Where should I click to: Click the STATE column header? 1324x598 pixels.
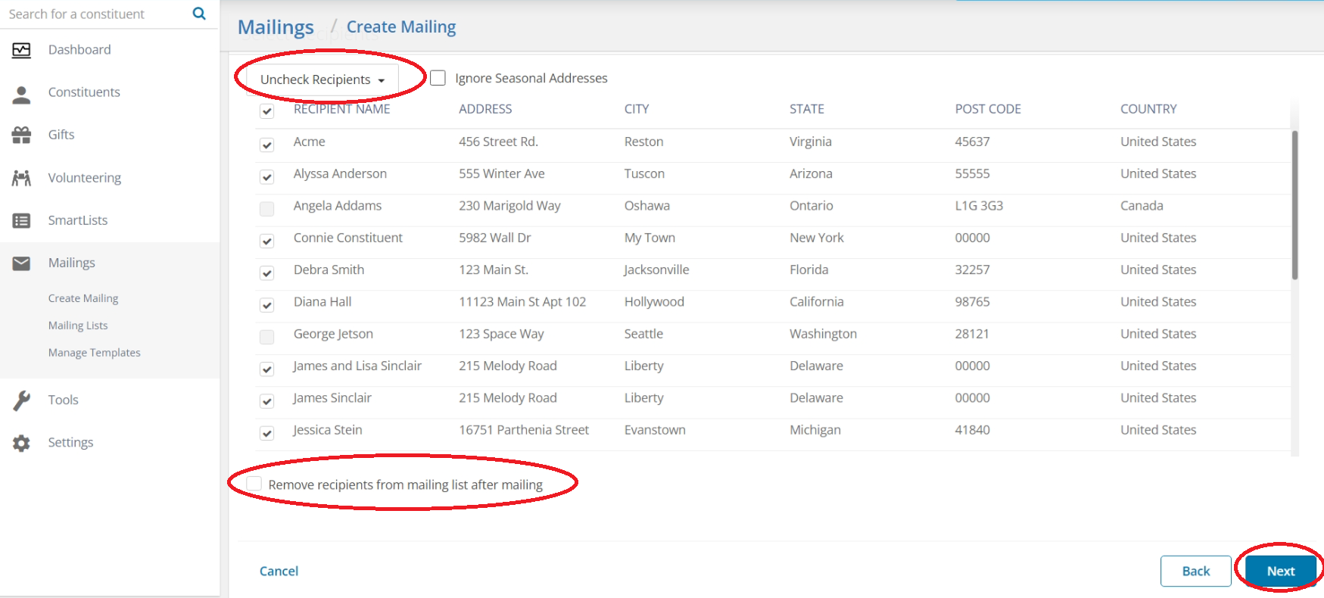tap(807, 109)
